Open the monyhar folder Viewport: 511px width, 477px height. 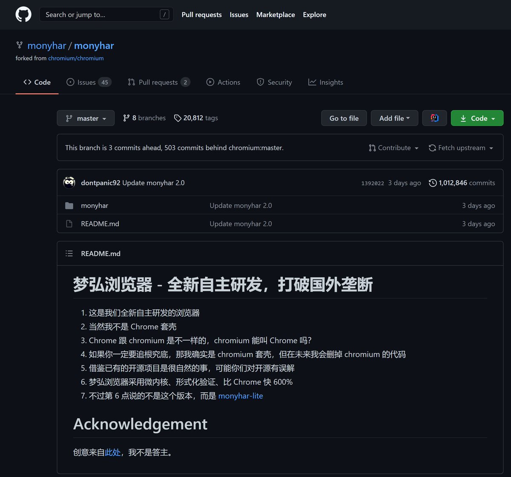pyautogui.click(x=95, y=206)
